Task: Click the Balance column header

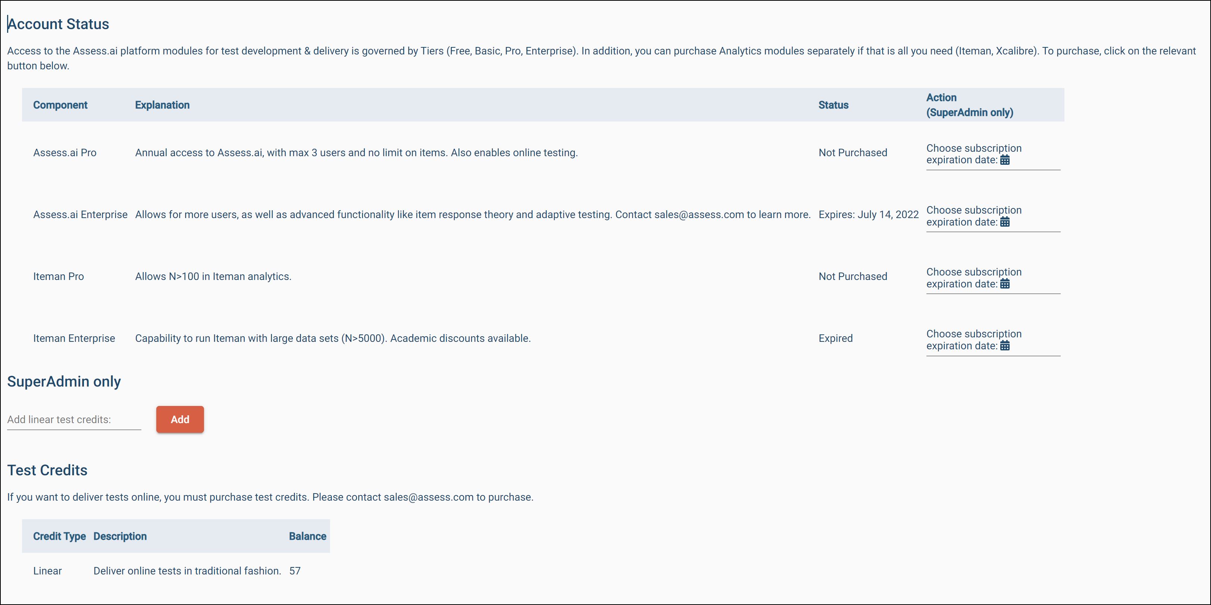Action: pos(307,536)
